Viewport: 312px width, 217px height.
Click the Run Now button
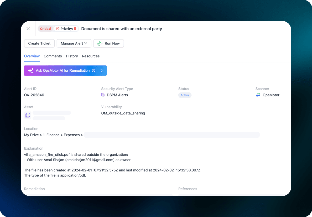click(108, 43)
